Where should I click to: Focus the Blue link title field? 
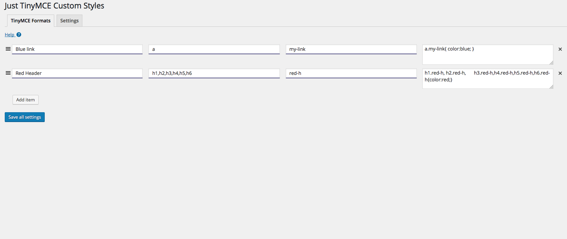77,49
